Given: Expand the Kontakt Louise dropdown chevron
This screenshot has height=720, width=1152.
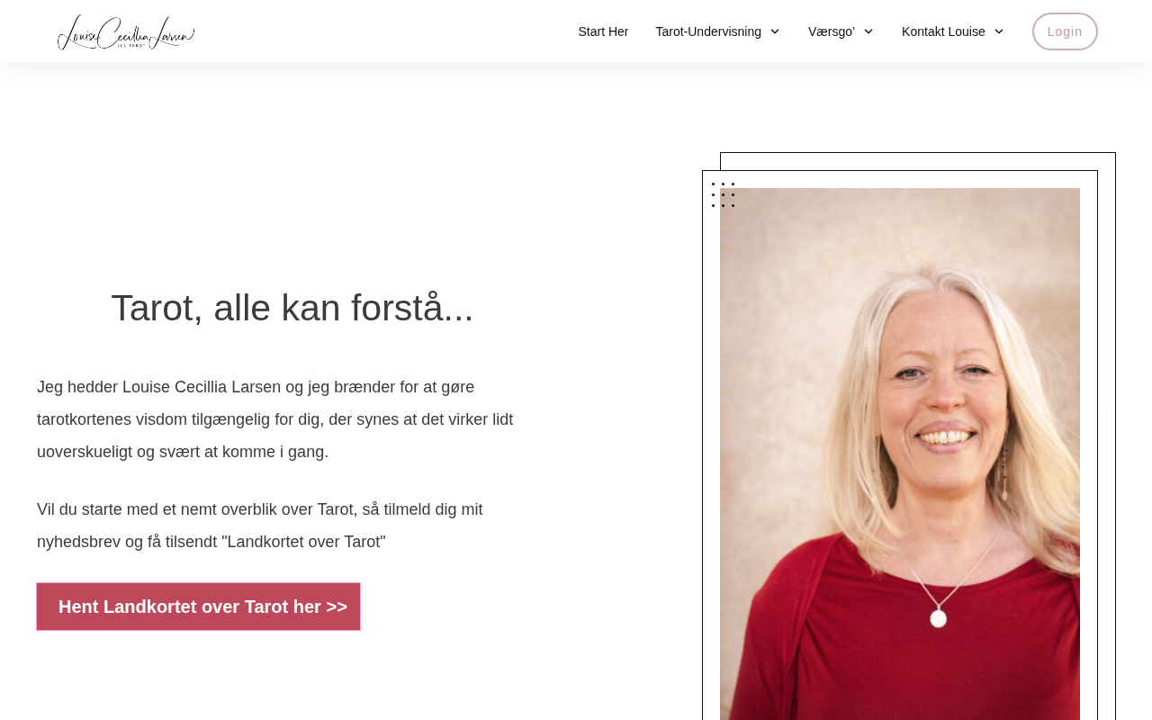Looking at the screenshot, I should tap(998, 31).
